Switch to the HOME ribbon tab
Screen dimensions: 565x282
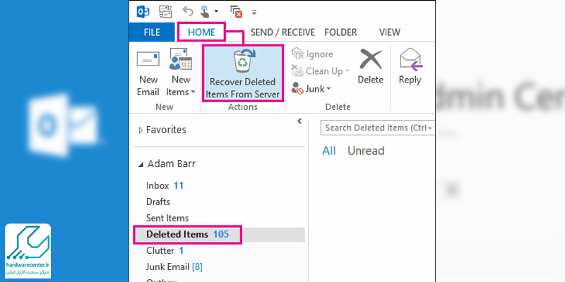coord(201,32)
